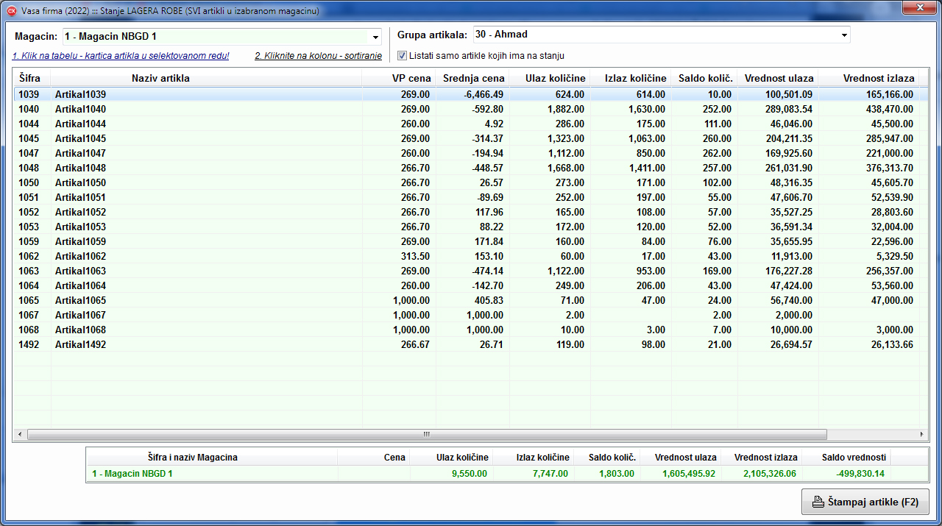Select the Artikal1062 name cell
942x526 pixels.
[206, 256]
